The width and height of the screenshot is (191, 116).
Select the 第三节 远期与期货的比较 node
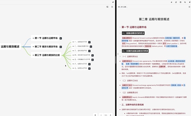tap(46, 55)
